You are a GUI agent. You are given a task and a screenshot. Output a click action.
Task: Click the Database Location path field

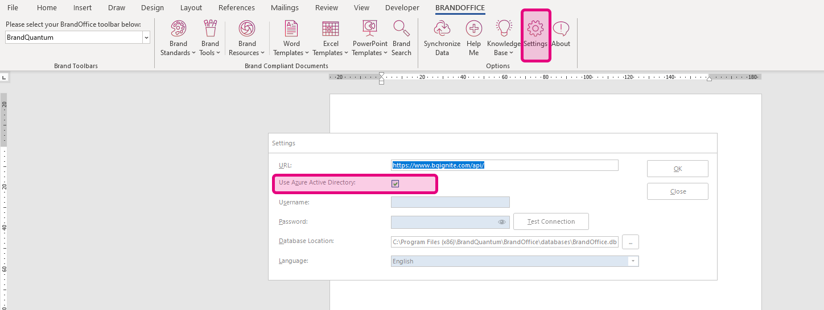(505, 242)
